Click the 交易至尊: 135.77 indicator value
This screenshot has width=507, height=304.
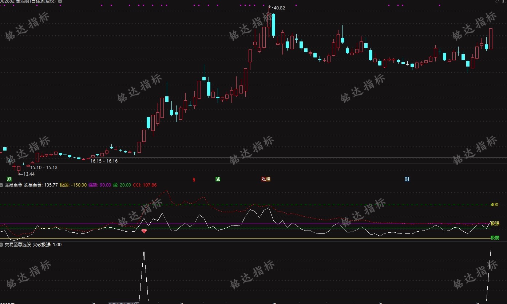click(x=41, y=185)
